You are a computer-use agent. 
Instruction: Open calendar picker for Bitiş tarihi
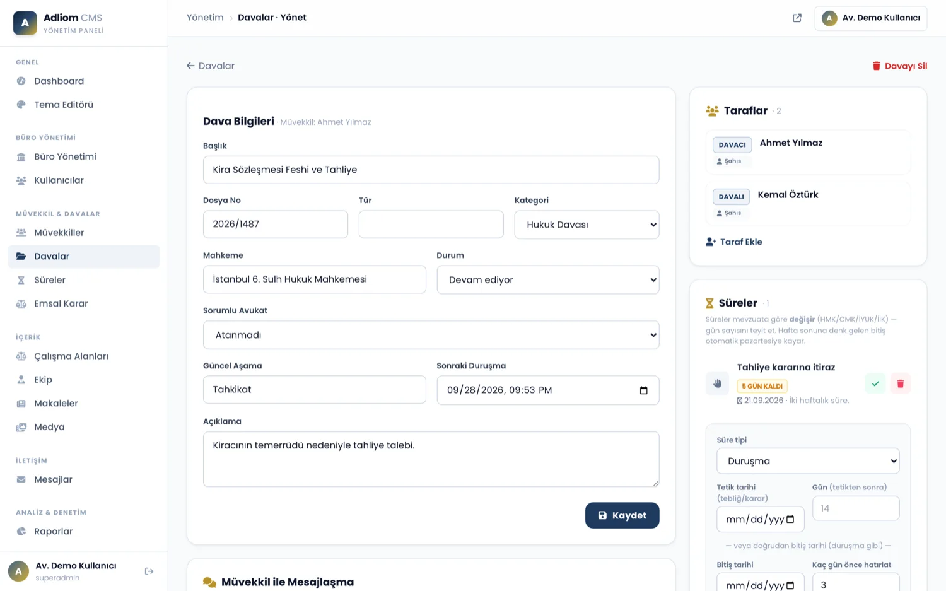coord(790,586)
